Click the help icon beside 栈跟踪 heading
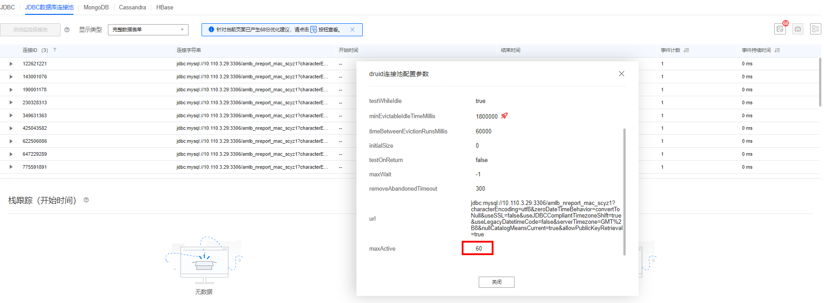 point(86,200)
